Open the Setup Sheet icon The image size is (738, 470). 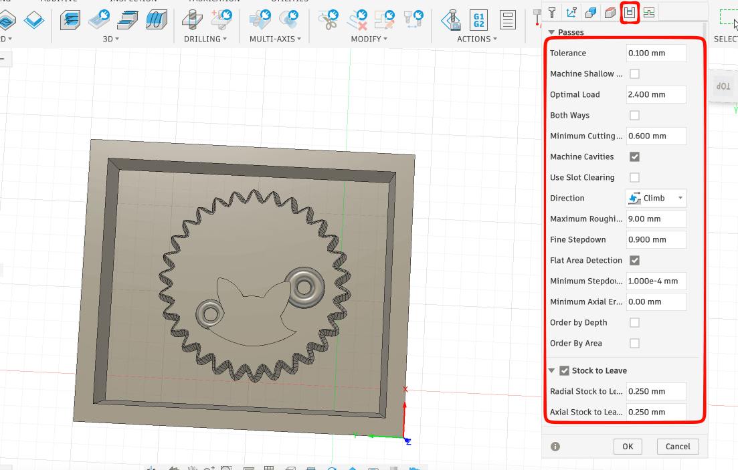point(507,20)
